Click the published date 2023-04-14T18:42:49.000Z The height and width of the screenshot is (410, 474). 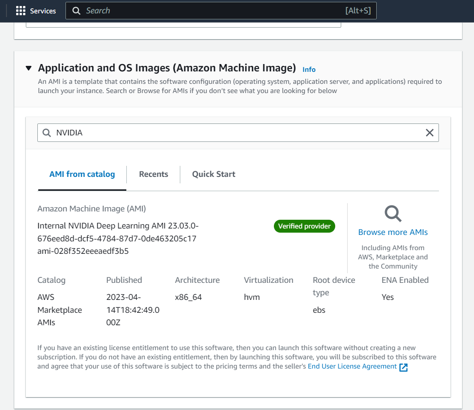coord(133,310)
